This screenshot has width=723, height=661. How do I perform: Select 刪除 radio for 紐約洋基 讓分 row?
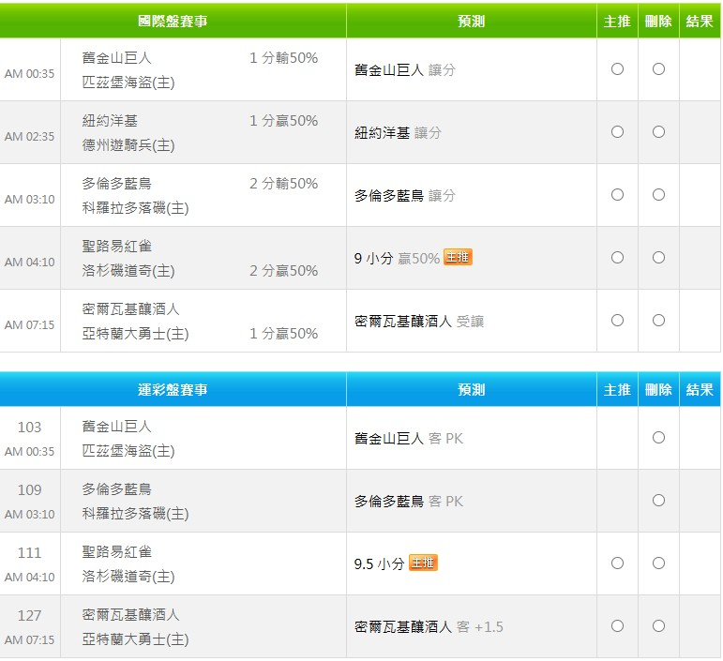[x=658, y=132]
